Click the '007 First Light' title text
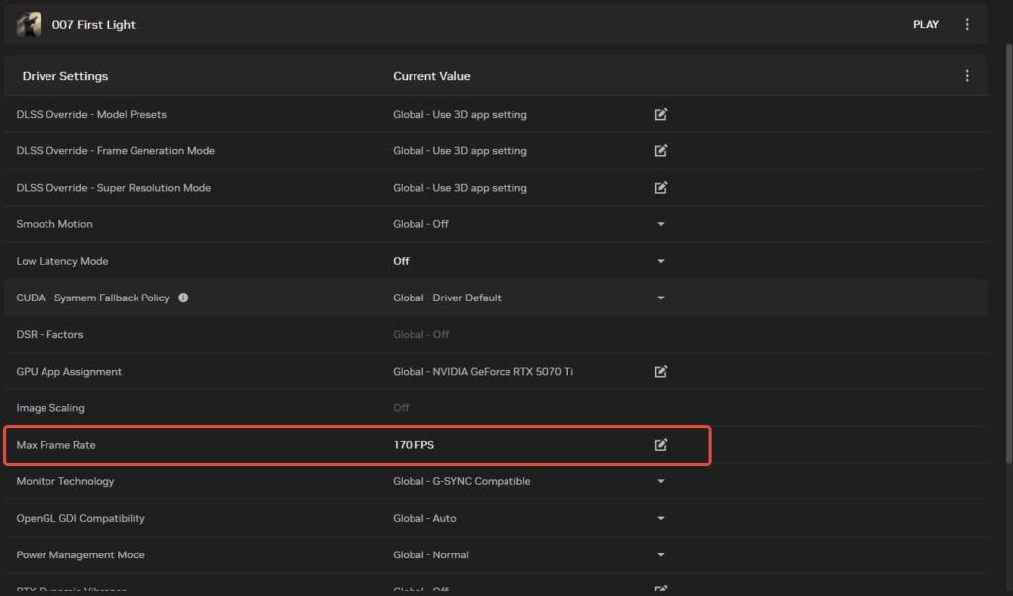Screen dimensions: 1013x596 94,24
